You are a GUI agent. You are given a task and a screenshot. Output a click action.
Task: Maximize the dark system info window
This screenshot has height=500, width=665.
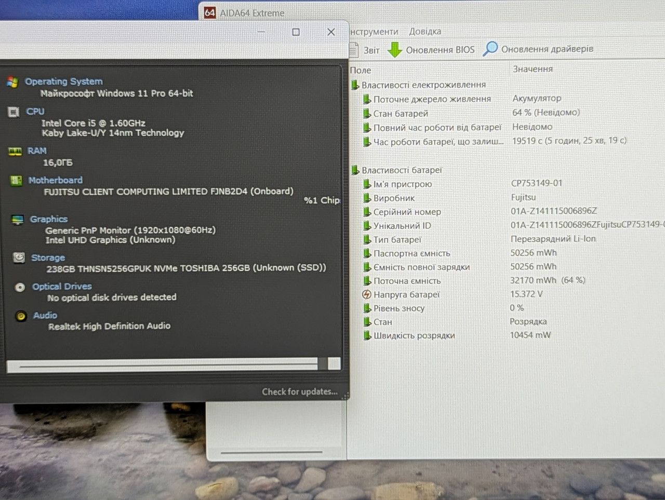pos(296,32)
